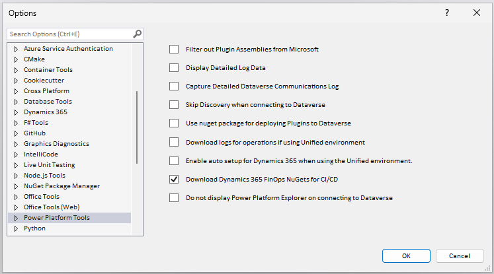The height and width of the screenshot is (274, 494).
Task: Select the Python category
Action: 34,228
